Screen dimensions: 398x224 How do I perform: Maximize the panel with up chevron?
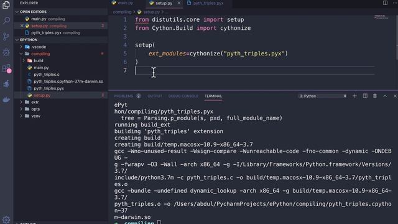click(x=385, y=96)
